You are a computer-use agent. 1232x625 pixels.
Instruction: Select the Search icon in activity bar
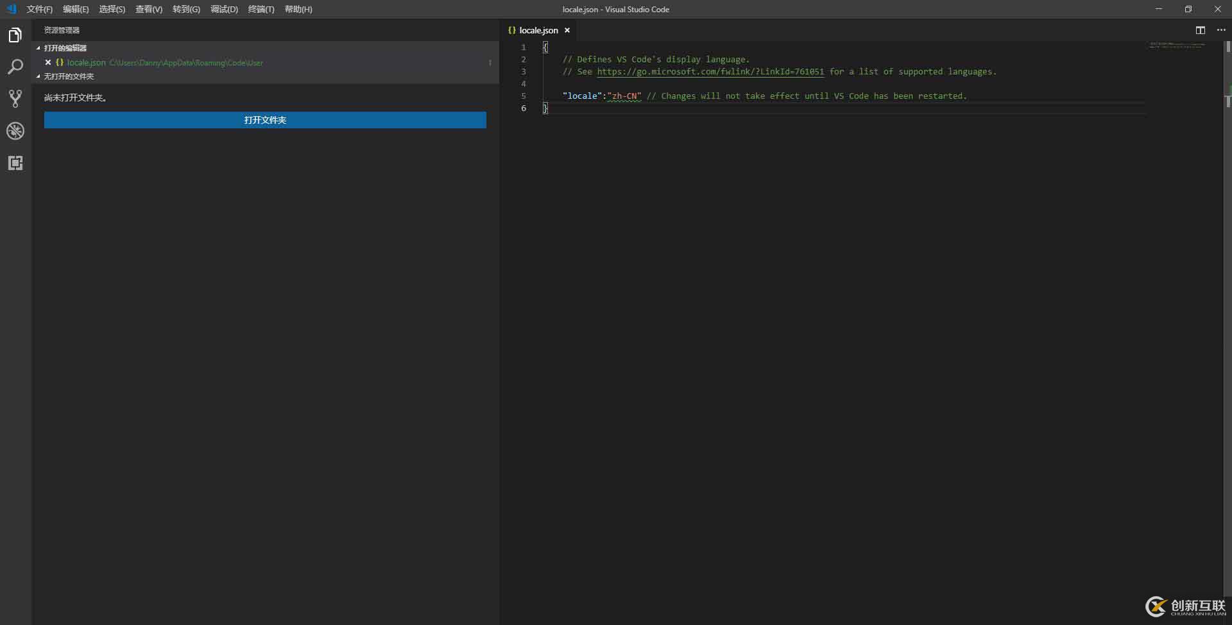click(x=15, y=67)
